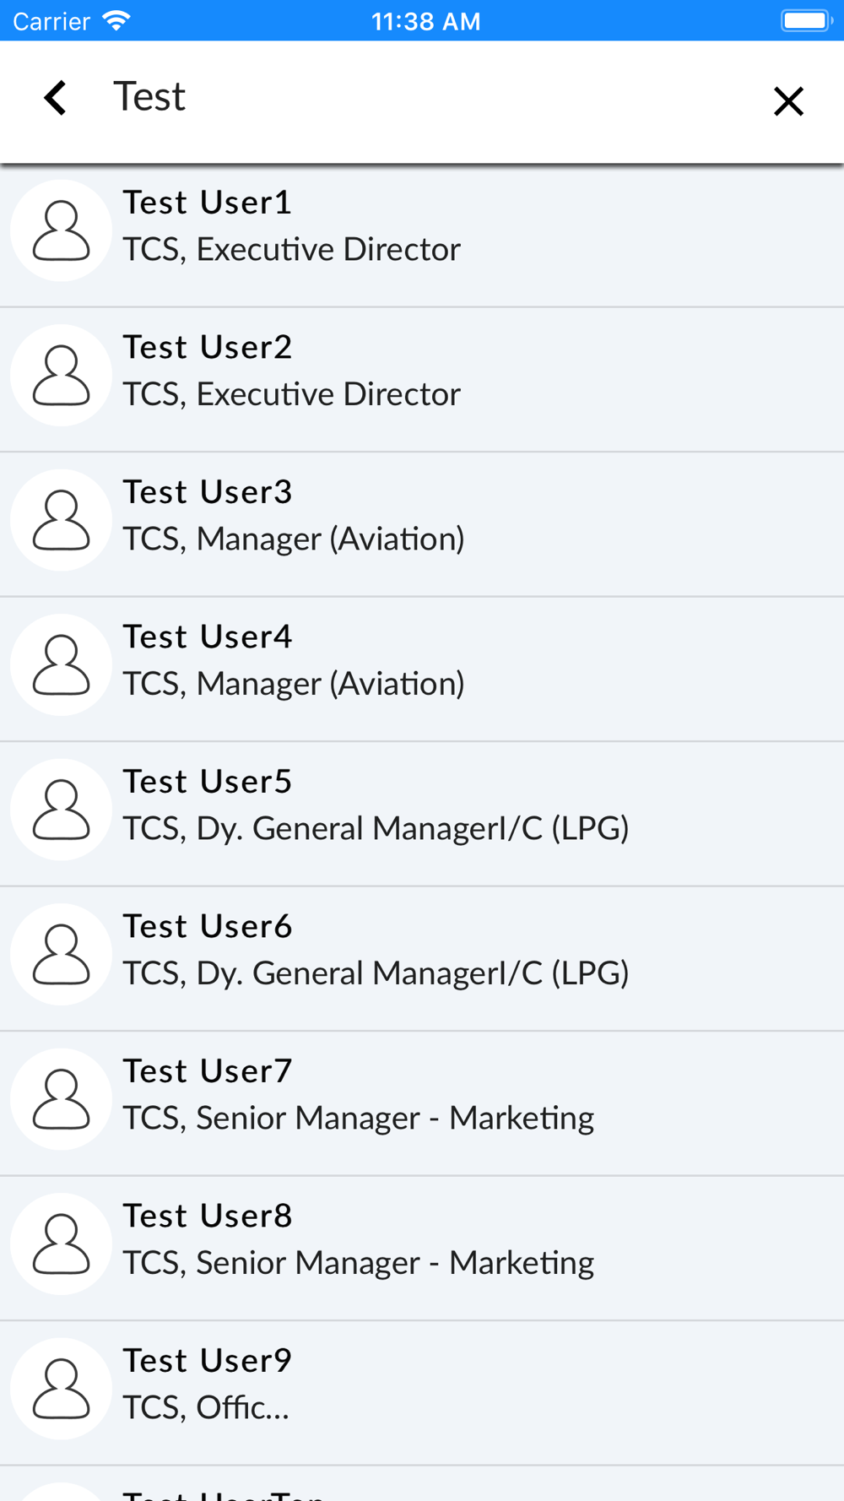Select Test User4 name
Viewport: 844px width, 1501px height.
[208, 637]
